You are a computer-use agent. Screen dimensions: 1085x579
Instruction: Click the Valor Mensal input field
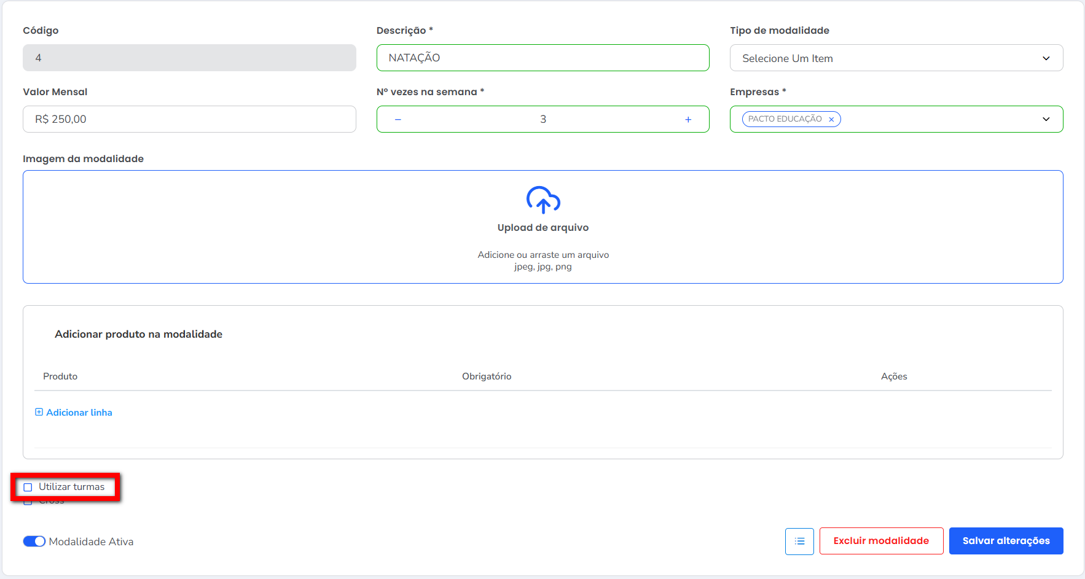[189, 119]
